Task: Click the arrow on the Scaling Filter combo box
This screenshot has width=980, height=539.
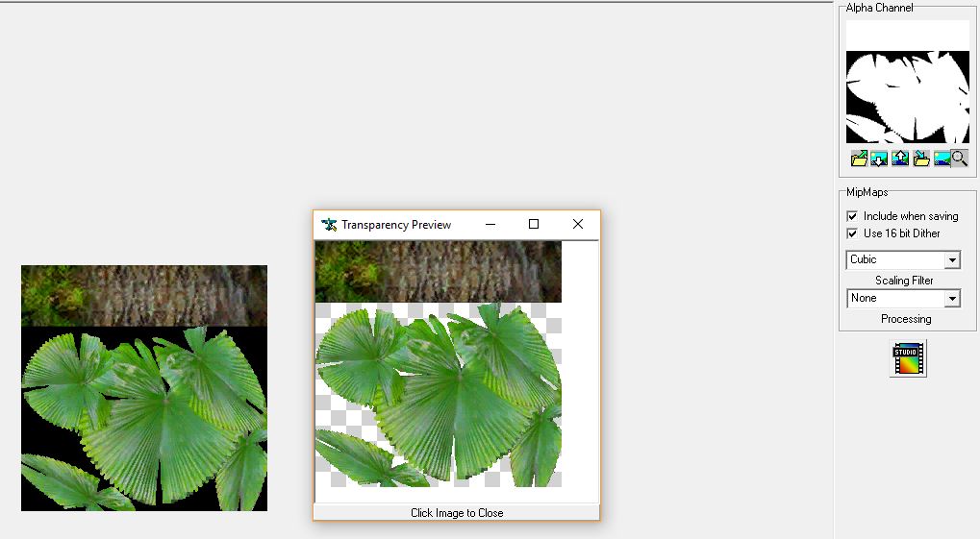Action: (952, 259)
